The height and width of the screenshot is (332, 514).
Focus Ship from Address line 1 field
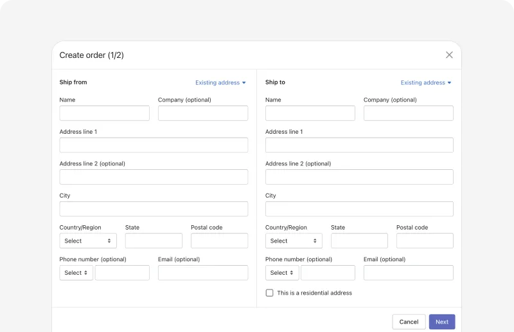[x=154, y=145]
